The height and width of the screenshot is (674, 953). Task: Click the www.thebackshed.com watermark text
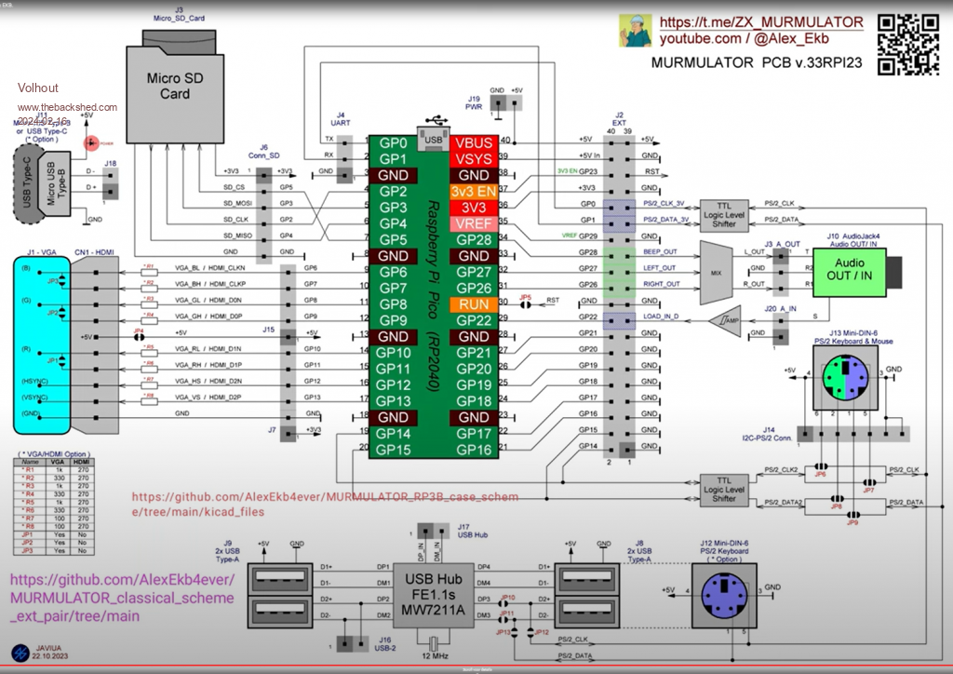pos(67,107)
